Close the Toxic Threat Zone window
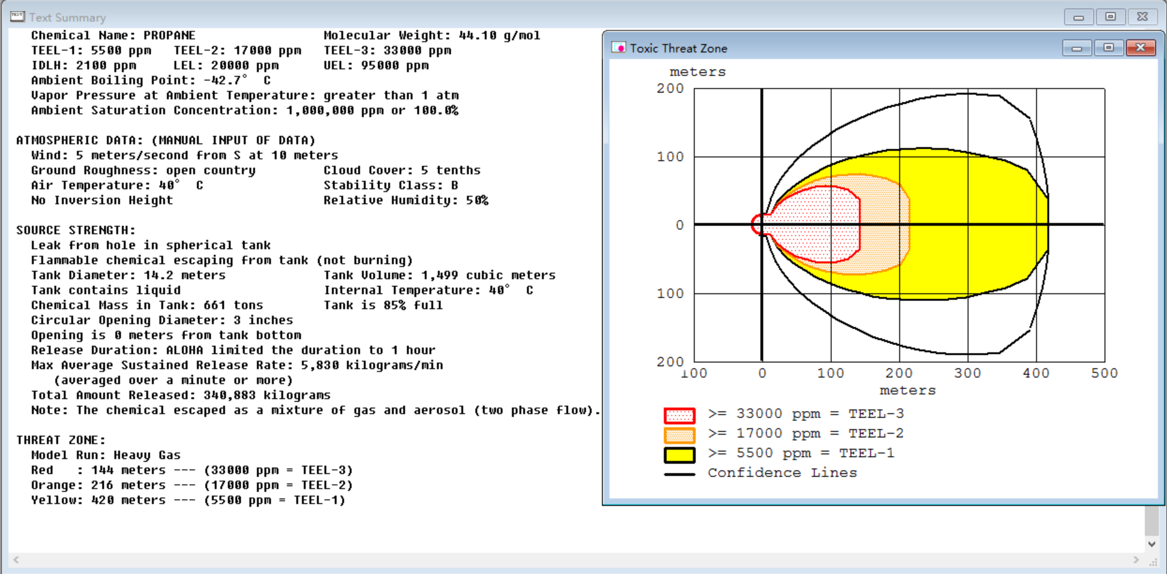1167x574 pixels. tap(1141, 48)
